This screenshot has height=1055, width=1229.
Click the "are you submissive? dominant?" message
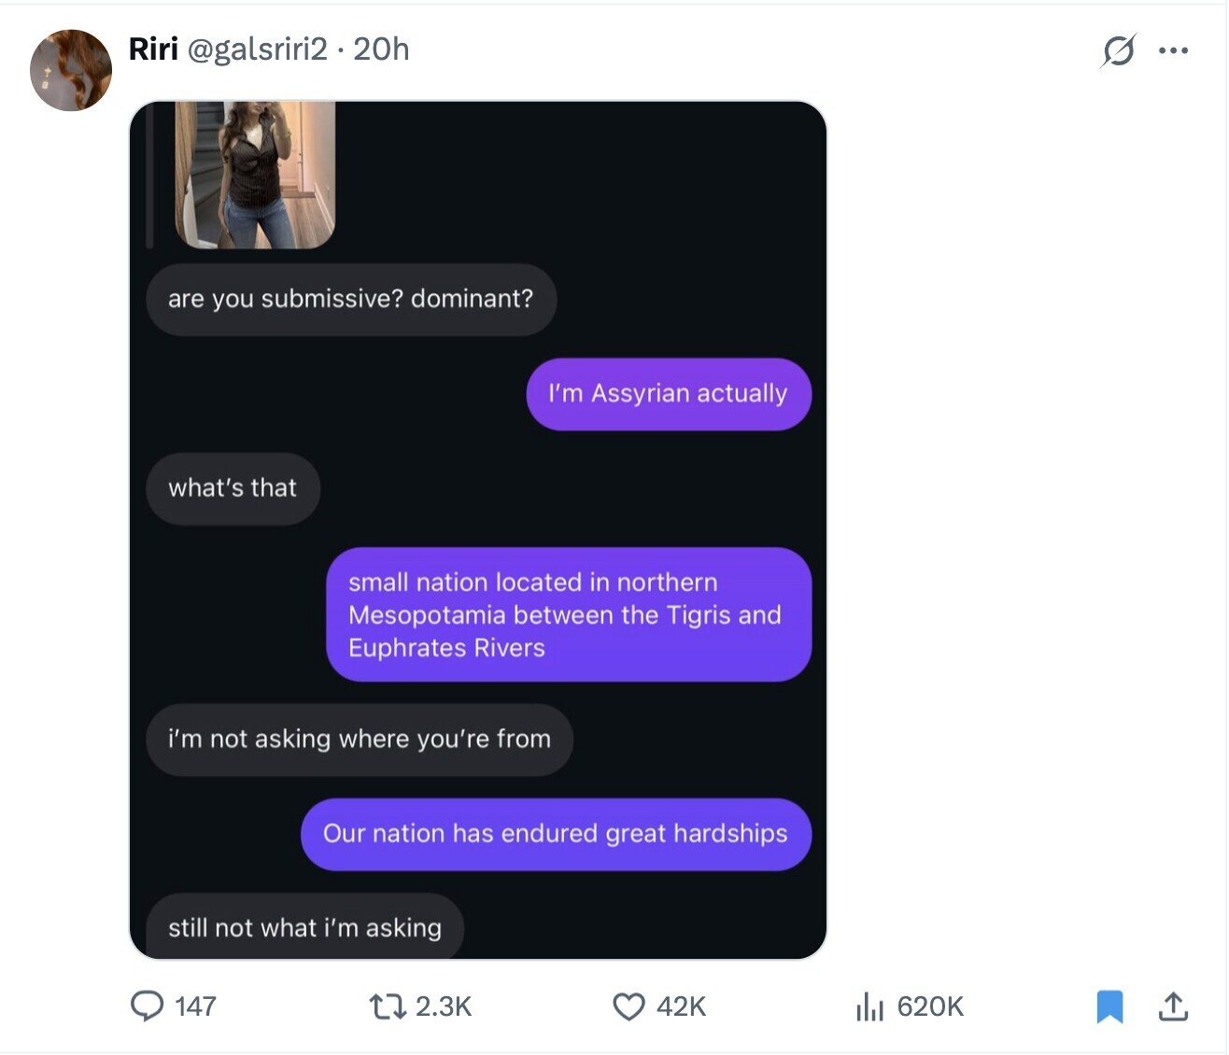point(351,299)
